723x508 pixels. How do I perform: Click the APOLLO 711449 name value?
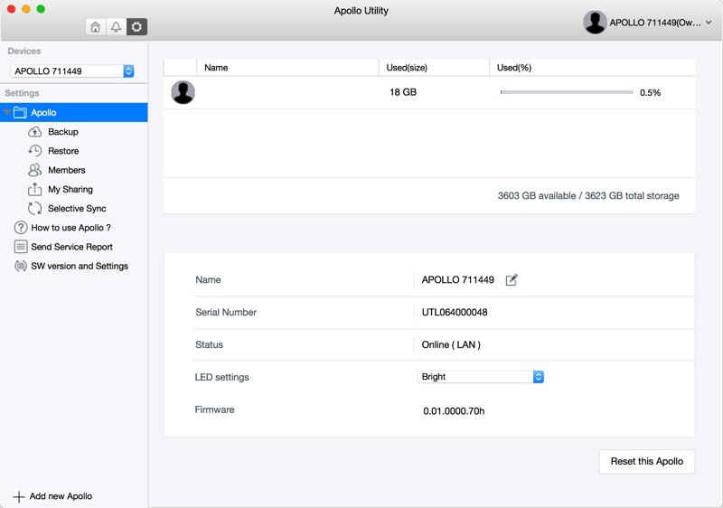458,280
